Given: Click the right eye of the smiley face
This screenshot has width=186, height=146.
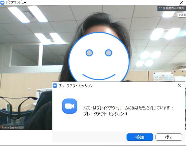Looking at the screenshot, I should point(109,53).
